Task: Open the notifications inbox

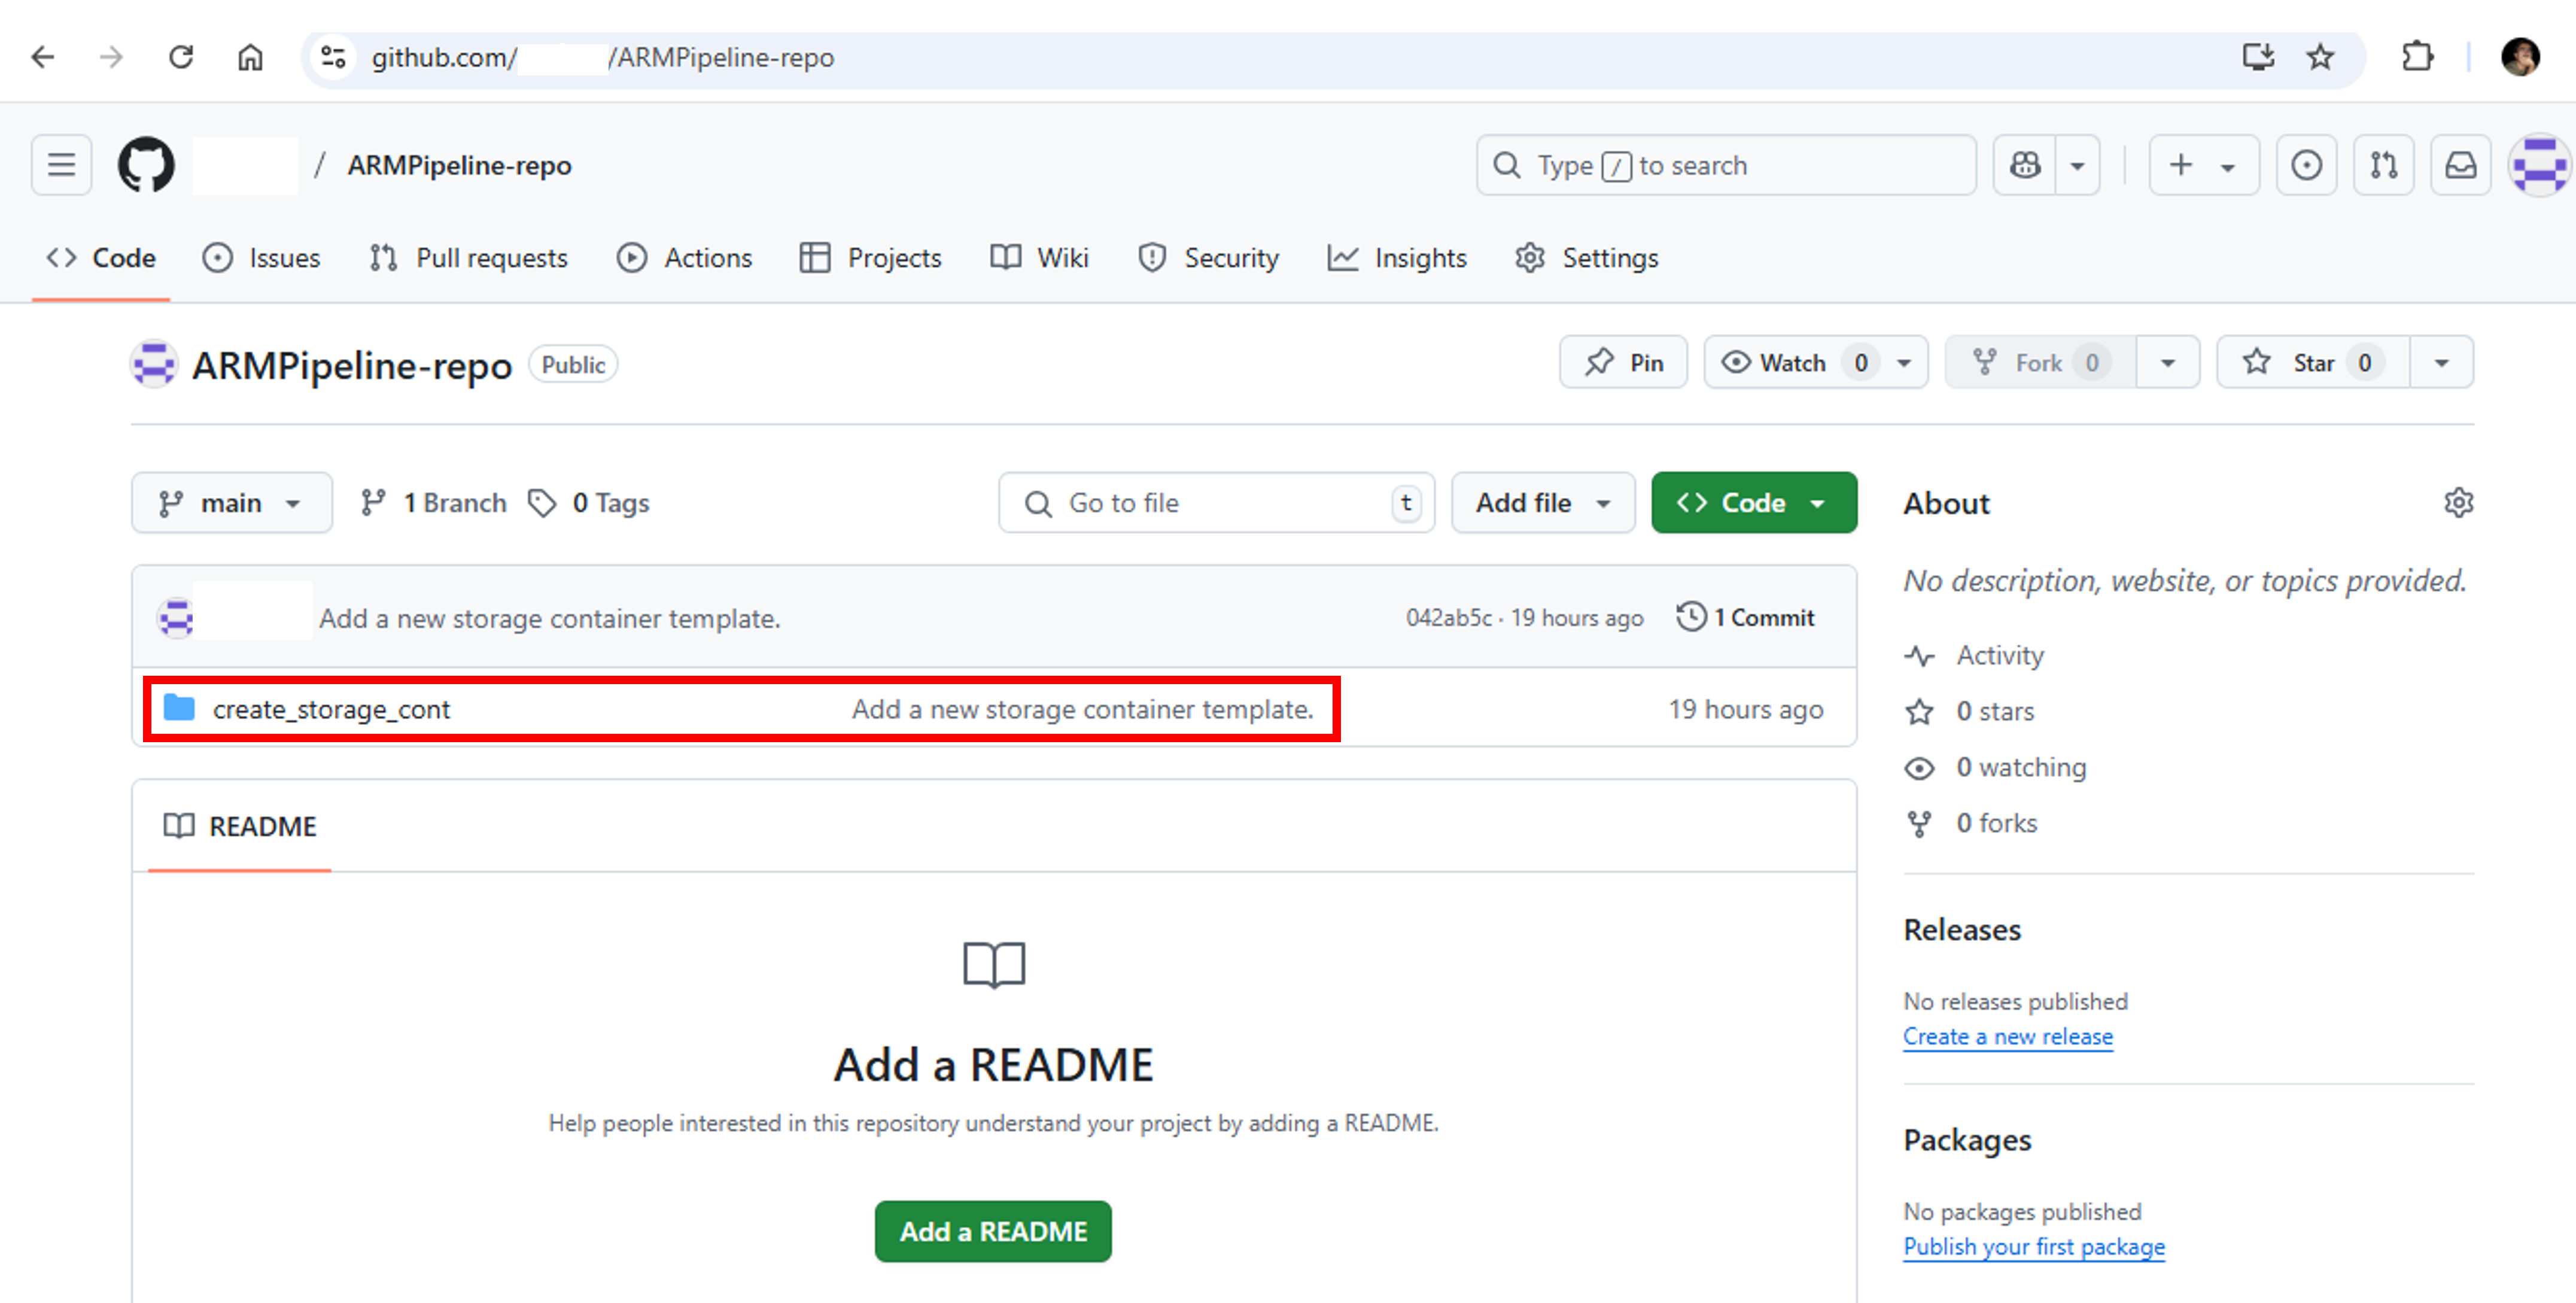Action: [2461, 164]
